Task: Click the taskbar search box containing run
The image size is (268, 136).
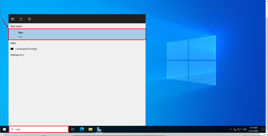Action: point(39,129)
